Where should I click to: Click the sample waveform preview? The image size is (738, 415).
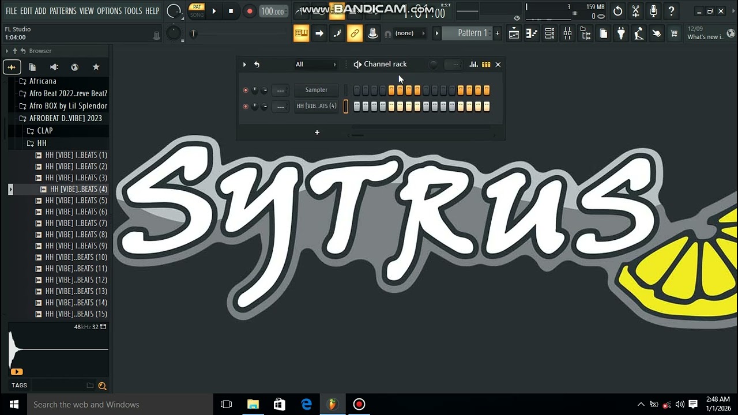[58, 350]
